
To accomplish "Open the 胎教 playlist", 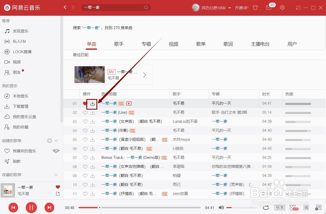I will click(x=17, y=161).
